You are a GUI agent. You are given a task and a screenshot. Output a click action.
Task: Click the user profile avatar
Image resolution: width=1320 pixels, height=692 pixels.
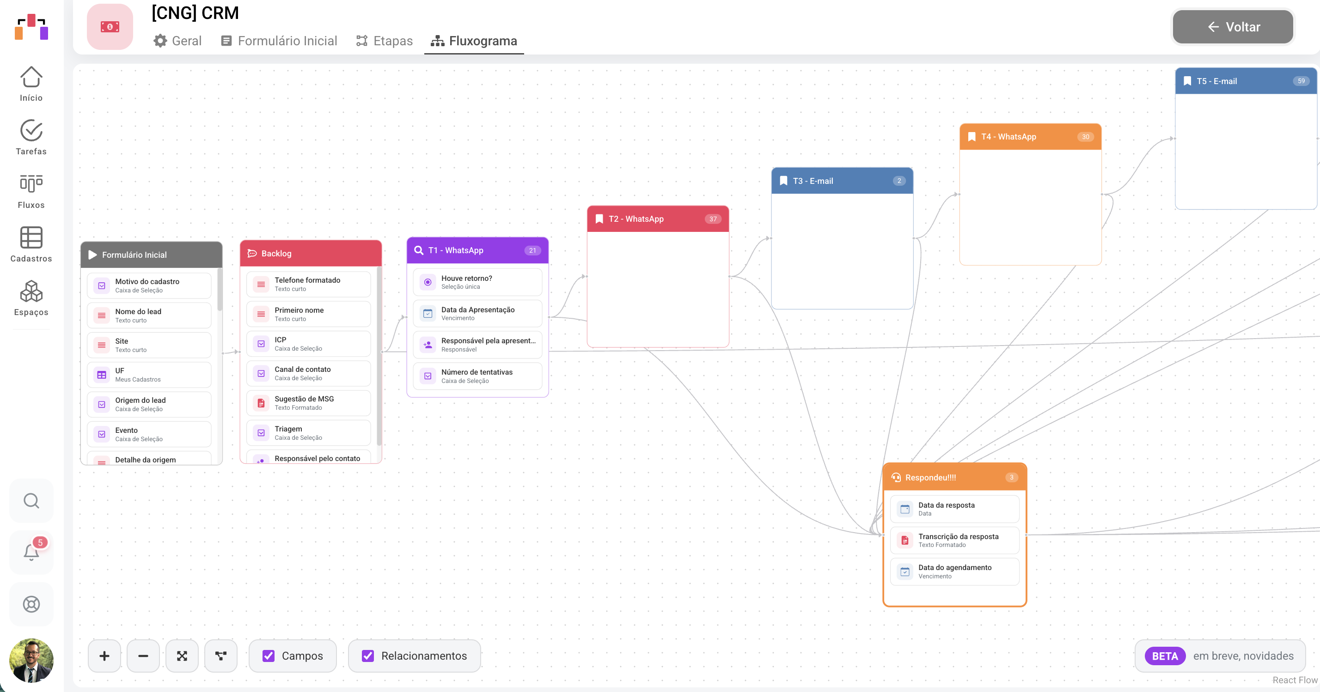coord(31,660)
